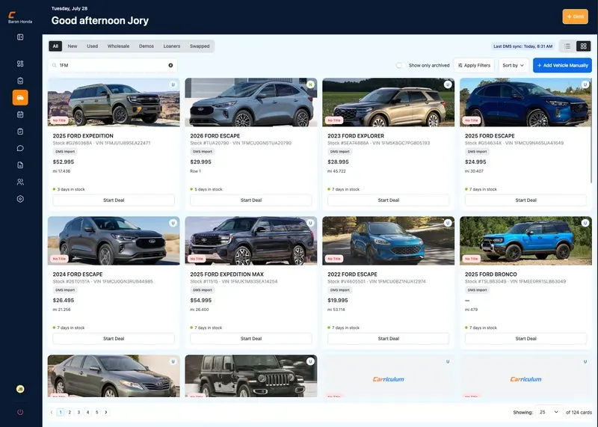Click the U badge on 2025 Ford Bronco
This screenshot has height=427, width=598.
click(x=585, y=224)
